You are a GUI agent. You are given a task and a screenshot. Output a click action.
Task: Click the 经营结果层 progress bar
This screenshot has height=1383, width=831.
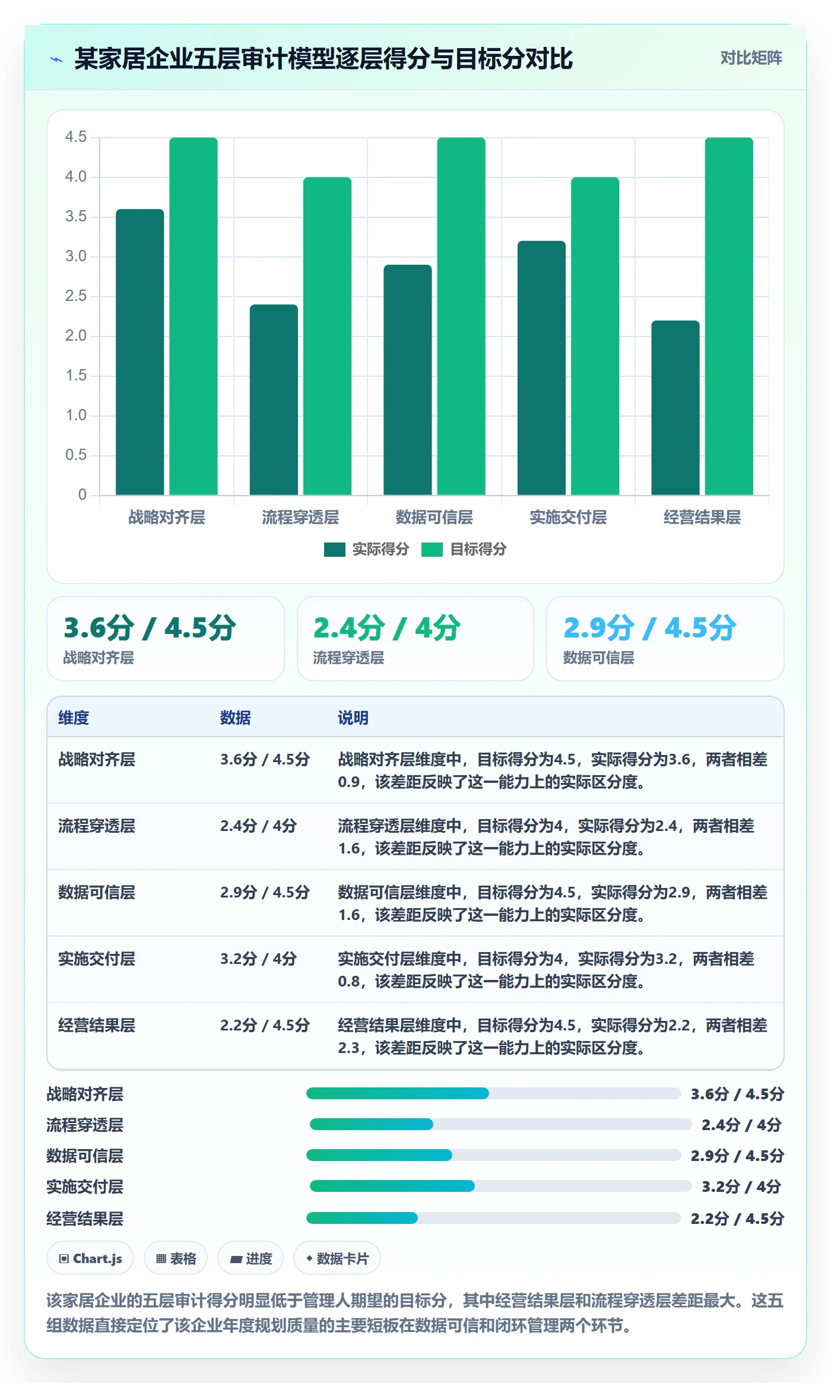point(493,1218)
